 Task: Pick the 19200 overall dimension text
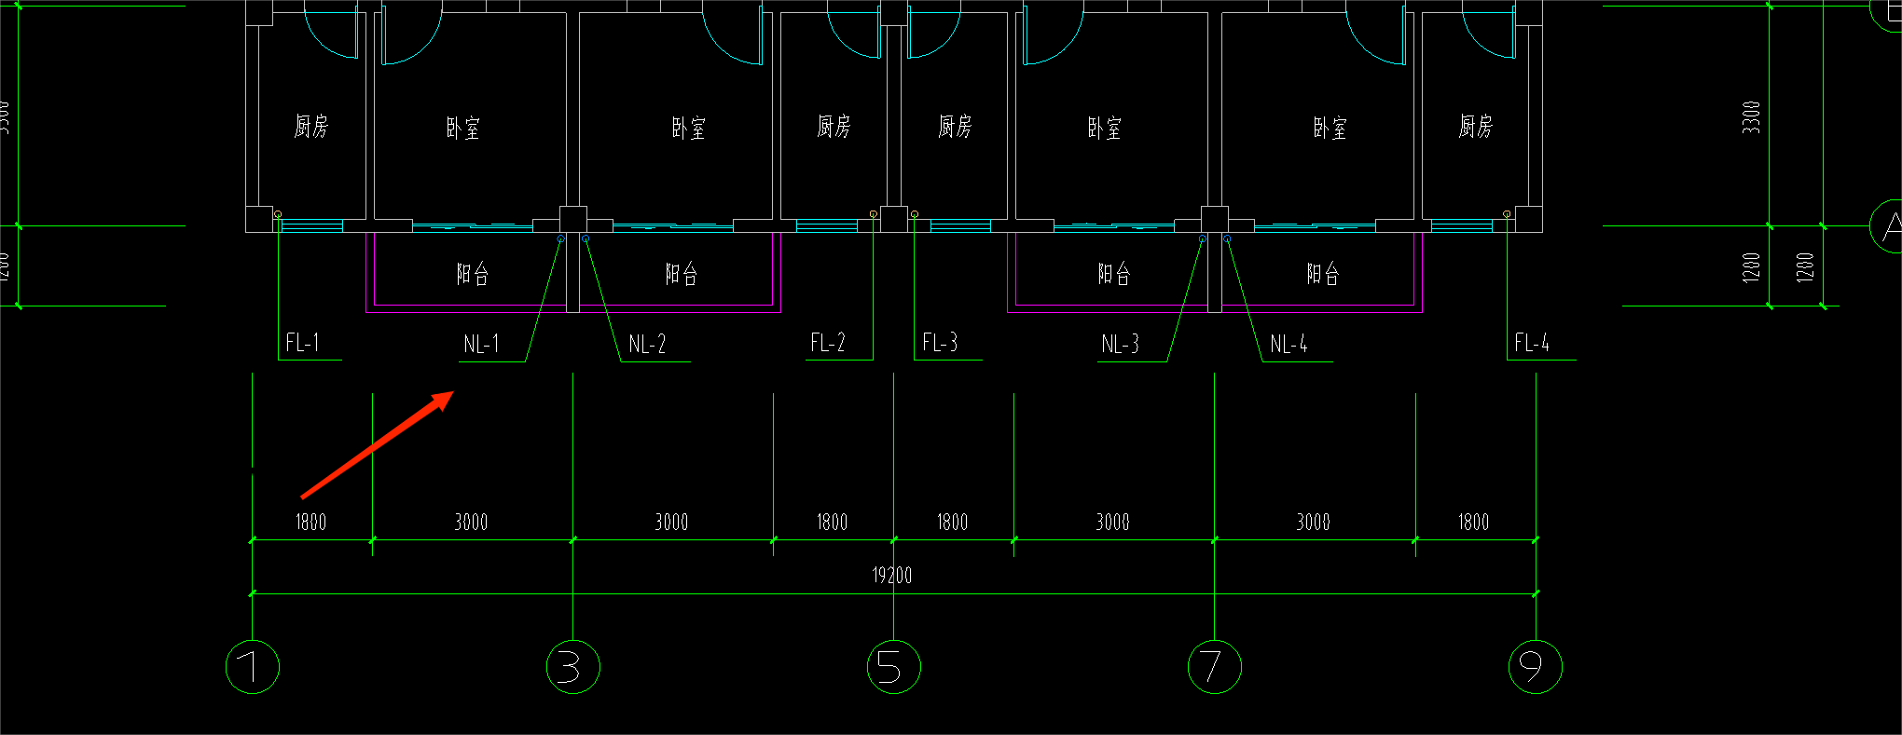pos(892,576)
